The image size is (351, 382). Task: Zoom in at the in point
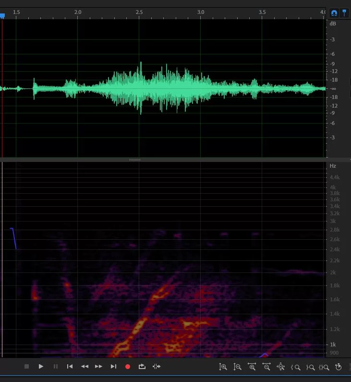[x=296, y=367]
